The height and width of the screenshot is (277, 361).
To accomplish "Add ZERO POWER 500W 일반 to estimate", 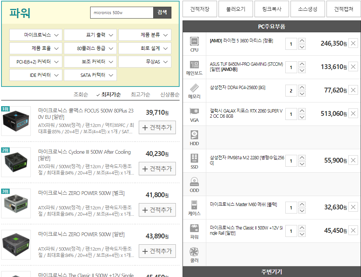I will 157,251.
